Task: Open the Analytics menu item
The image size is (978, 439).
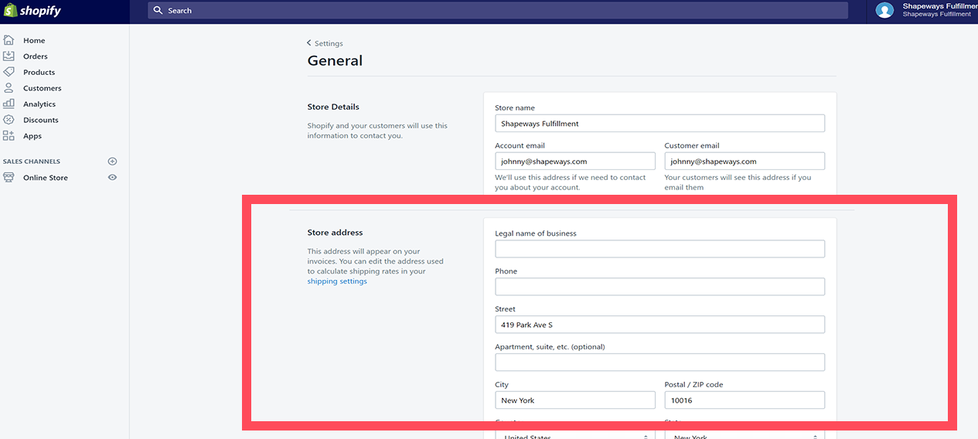Action: 39,104
